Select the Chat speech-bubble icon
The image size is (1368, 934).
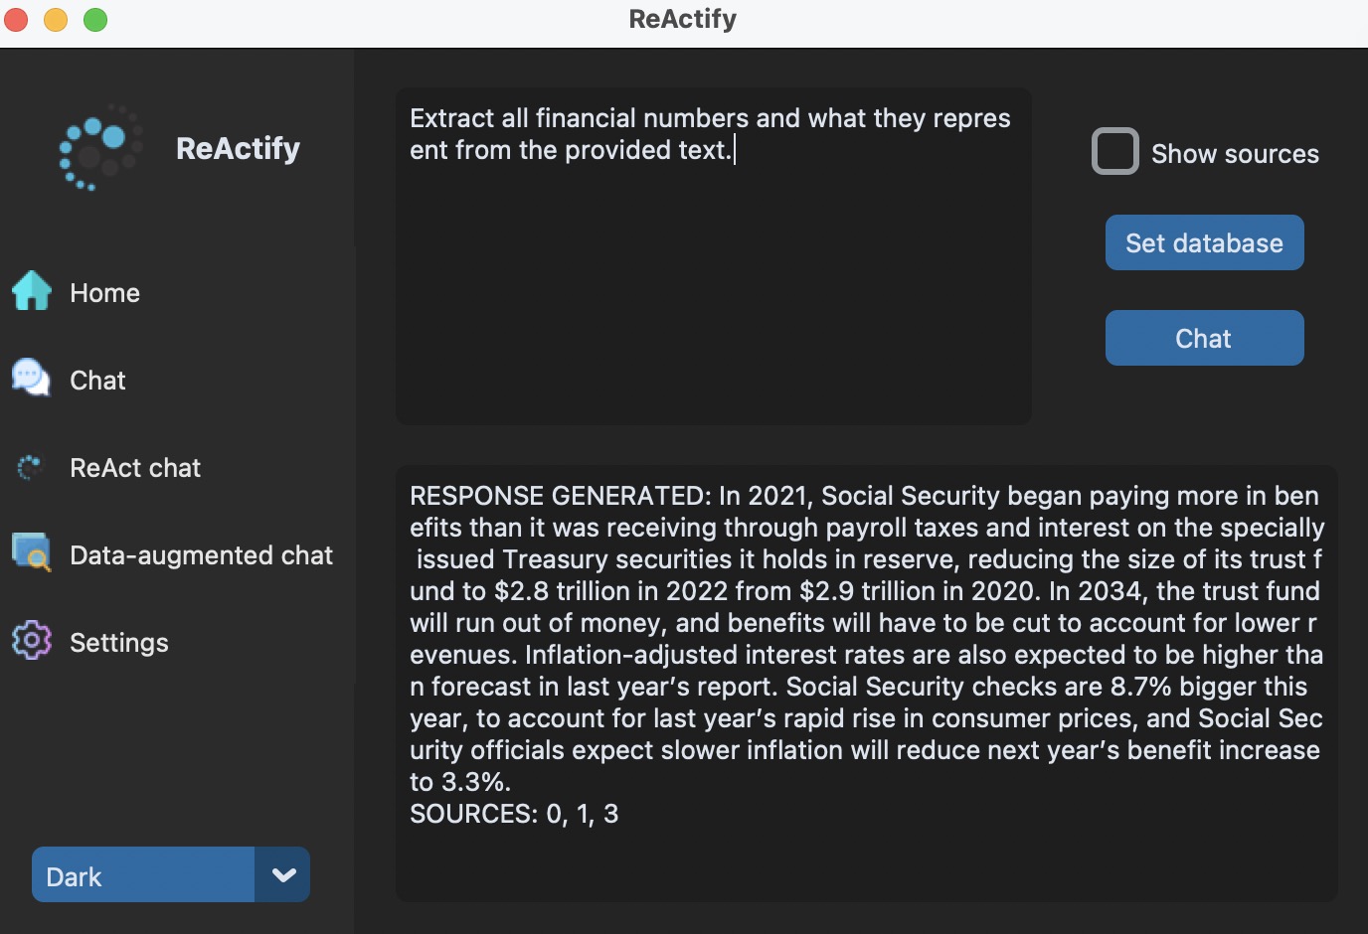tap(30, 378)
